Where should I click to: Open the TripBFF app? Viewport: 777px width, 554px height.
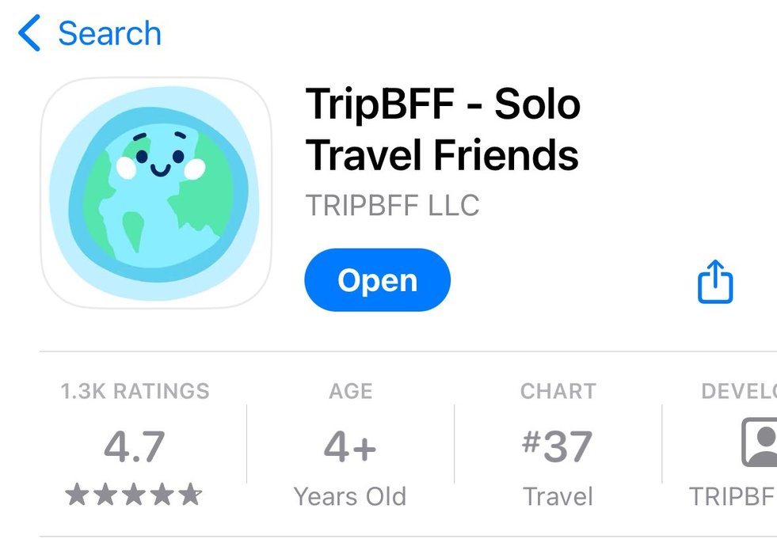coord(377,280)
